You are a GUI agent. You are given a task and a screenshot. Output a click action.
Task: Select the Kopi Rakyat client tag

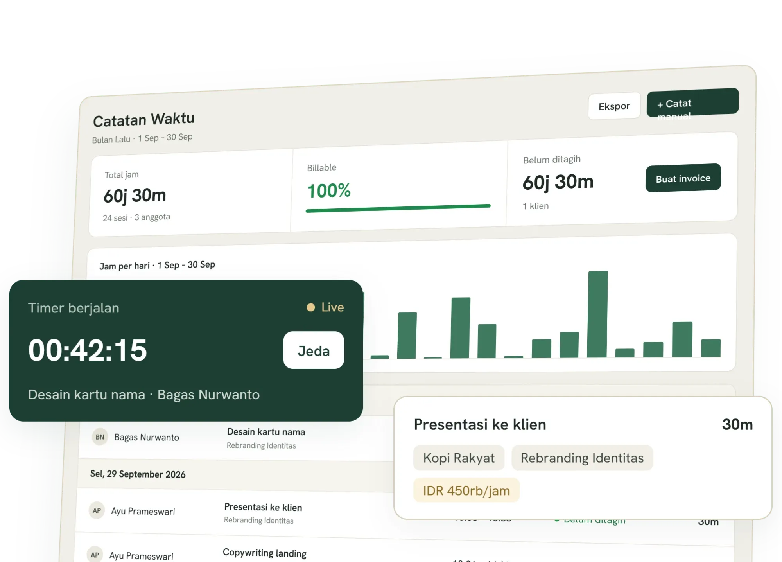pyautogui.click(x=459, y=458)
